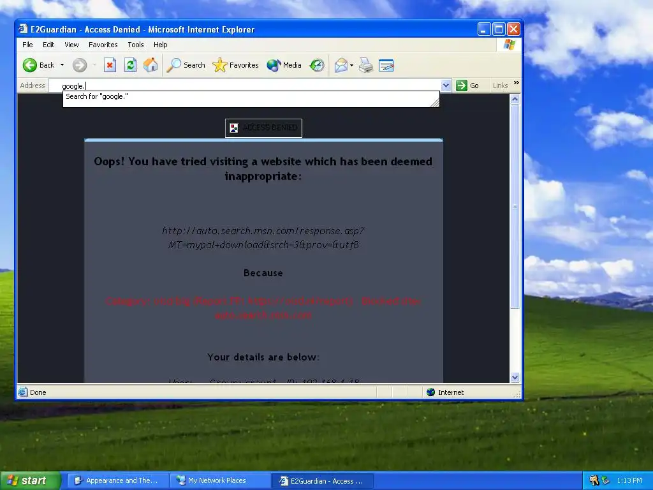Click the page scrollbar up arrow
The width and height of the screenshot is (653, 490).
click(x=515, y=99)
